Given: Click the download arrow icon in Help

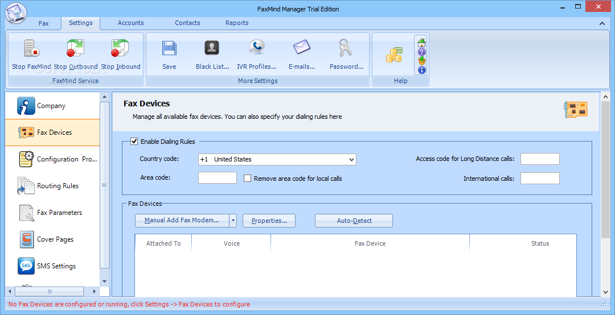Looking at the screenshot, I should pos(421,61).
